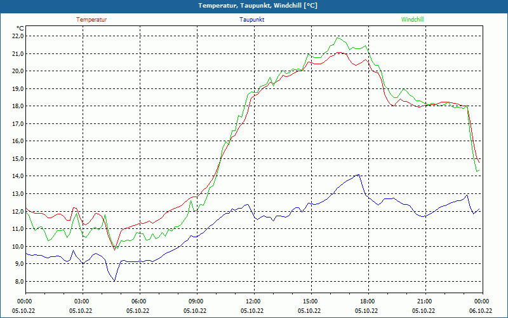Screen dimensions: 508x318
Task: Click the 12,0 value on the y-axis
Action: coord(18,211)
